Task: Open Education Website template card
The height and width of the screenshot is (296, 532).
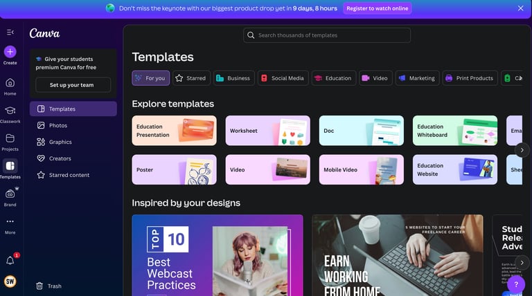Action: coord(455,169)
